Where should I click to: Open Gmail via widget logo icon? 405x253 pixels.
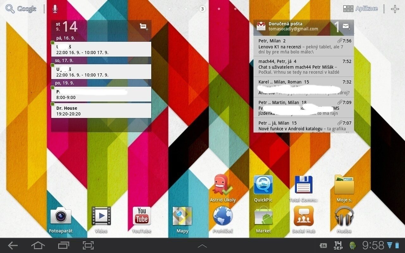(261, 26)
